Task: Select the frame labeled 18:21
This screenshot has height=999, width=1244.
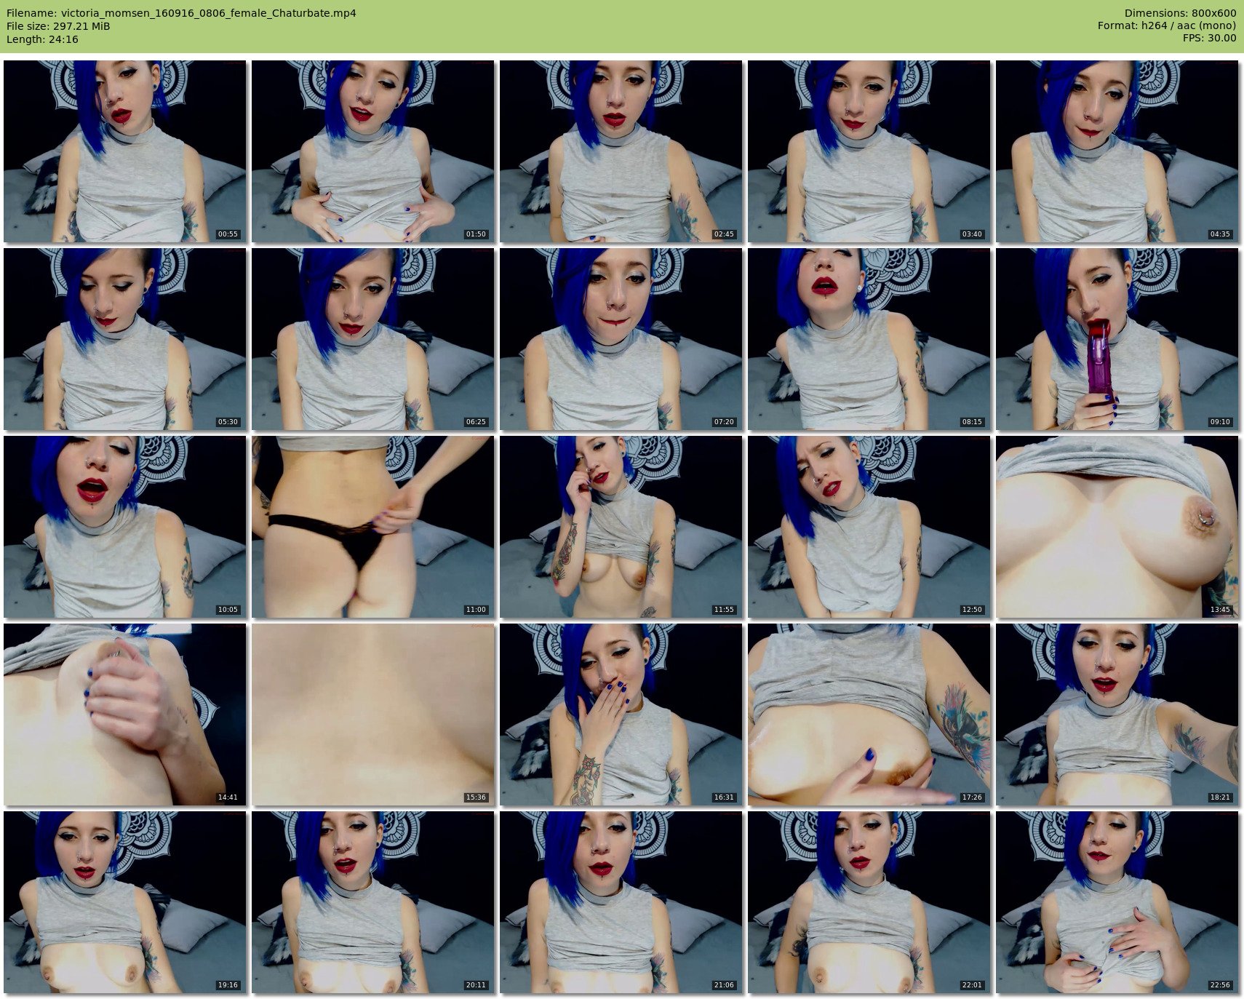Action: [1117, 715]
